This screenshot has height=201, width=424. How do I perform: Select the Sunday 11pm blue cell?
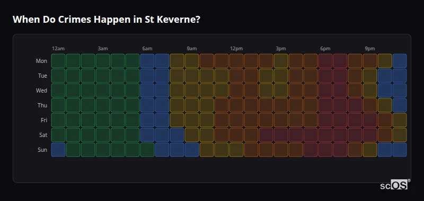tap(400, 150)
